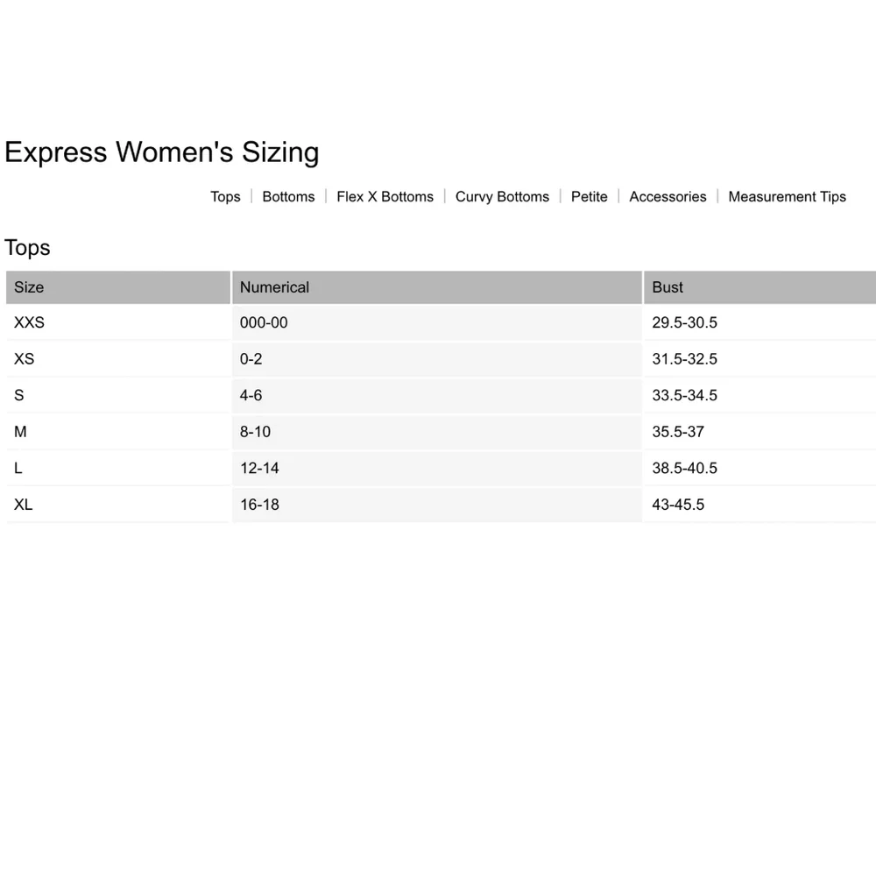876x876 pixels.
Task: Click the S size row label
Action: [x=19, y=395]
